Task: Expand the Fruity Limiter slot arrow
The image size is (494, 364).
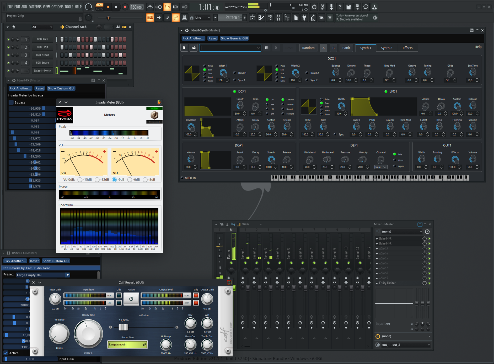Action: point(377,284)
